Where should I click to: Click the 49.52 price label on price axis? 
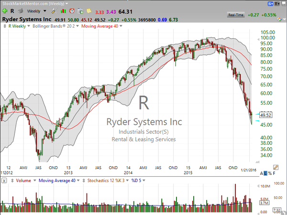click(266, 115)
